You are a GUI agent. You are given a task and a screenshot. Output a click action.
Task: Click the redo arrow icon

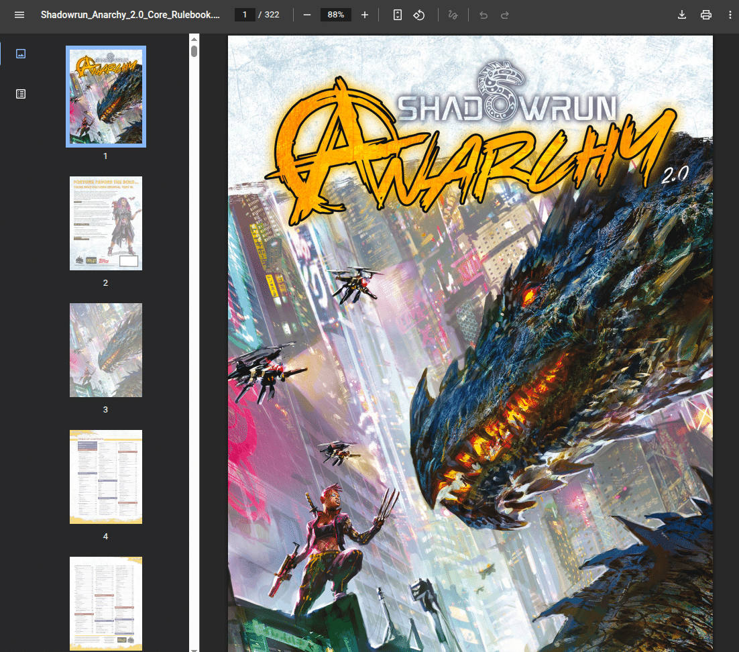505,15
